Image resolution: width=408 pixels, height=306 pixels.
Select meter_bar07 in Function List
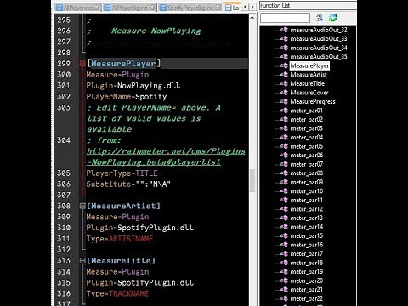point(306,164)
